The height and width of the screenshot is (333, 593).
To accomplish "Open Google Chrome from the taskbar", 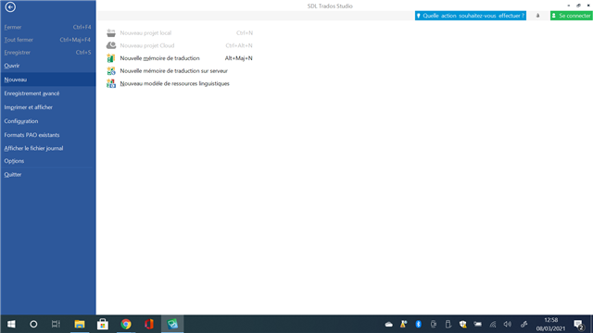I will pyautogui.click(x=126, y=324).
